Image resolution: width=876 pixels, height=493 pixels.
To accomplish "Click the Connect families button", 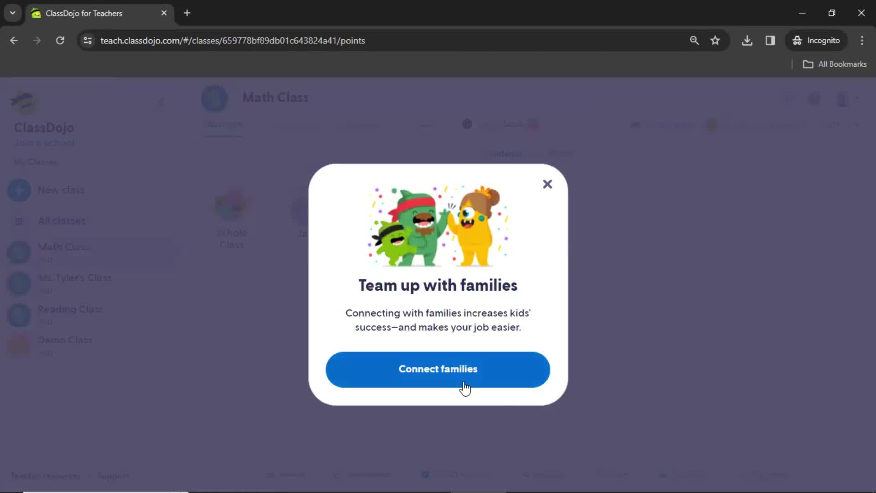I will (438, 369).
